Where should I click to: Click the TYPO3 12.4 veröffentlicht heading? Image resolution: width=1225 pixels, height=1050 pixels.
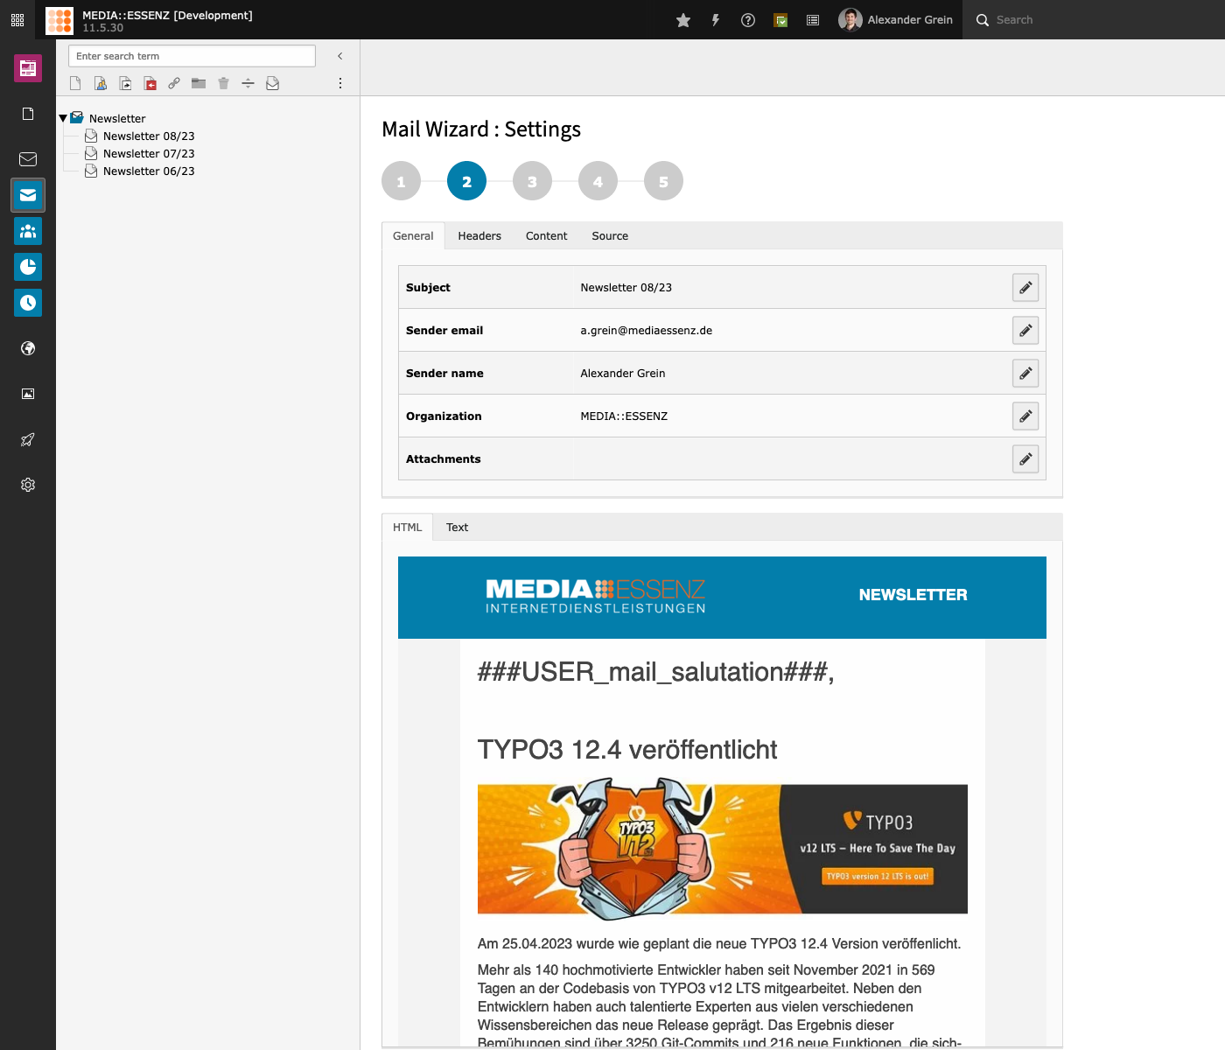[626, 749]
